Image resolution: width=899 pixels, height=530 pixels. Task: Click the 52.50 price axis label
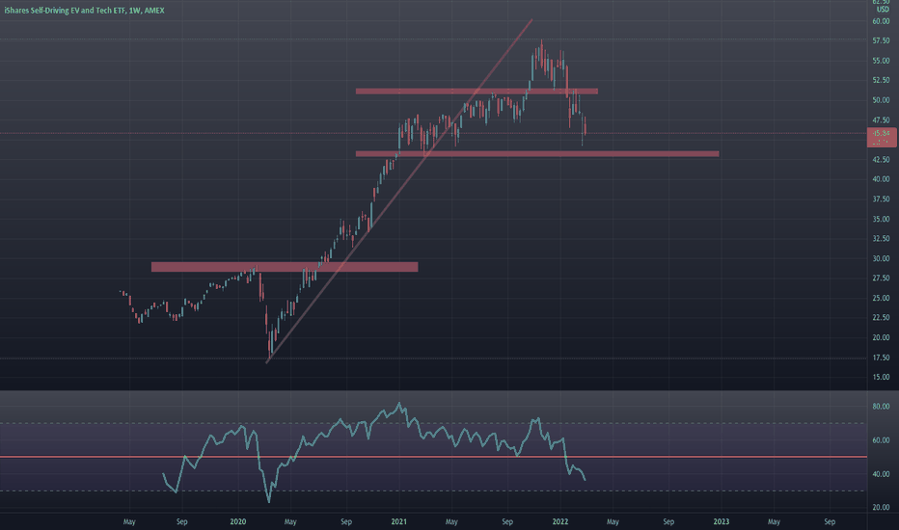point(881,80)
